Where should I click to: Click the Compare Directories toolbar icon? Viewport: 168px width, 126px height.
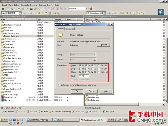pyautogui.click(x=19, y=9)
